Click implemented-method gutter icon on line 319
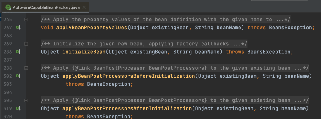The height and width of the screenshot is (119, 321). click(18, 108)
